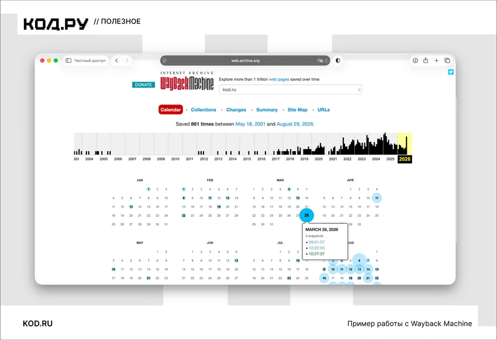The image size is (497, 340).
Task: Open the May 18, 2001 capture link
Action: (250, 124)
